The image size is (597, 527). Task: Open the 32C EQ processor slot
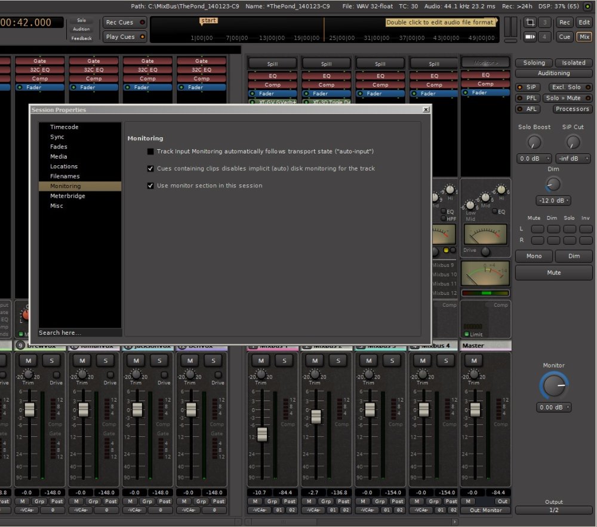pyautogui.click(x=39, y=69)
